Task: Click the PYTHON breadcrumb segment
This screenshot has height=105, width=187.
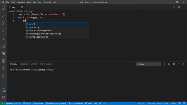Action: click(20, 11)
